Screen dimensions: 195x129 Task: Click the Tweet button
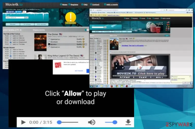[x=18, y=12]
